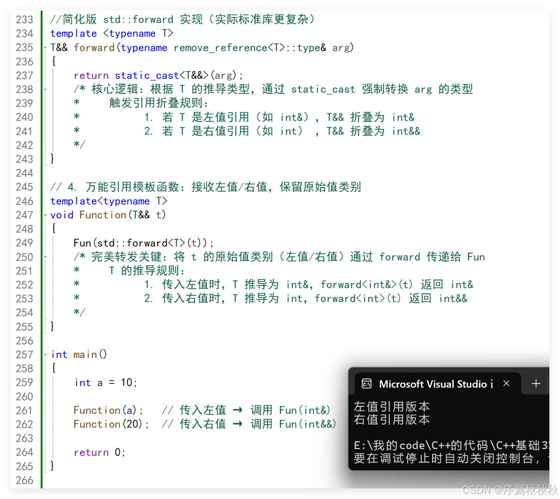Open a new console tab with plus
560x499 pixels.
click(x=536, y=383)
